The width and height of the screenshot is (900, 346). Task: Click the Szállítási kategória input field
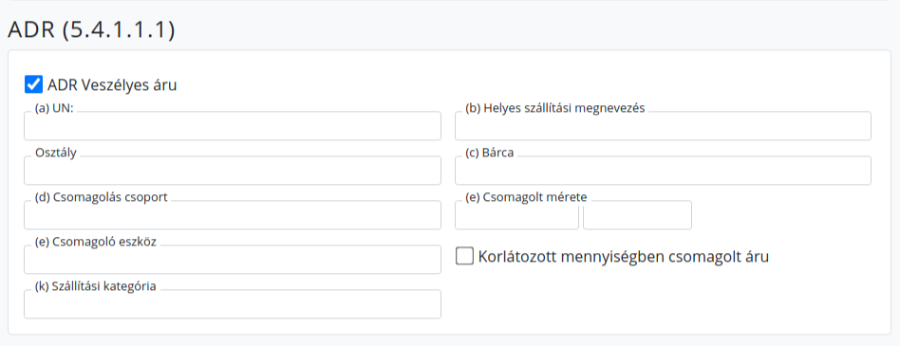point(233,303)
